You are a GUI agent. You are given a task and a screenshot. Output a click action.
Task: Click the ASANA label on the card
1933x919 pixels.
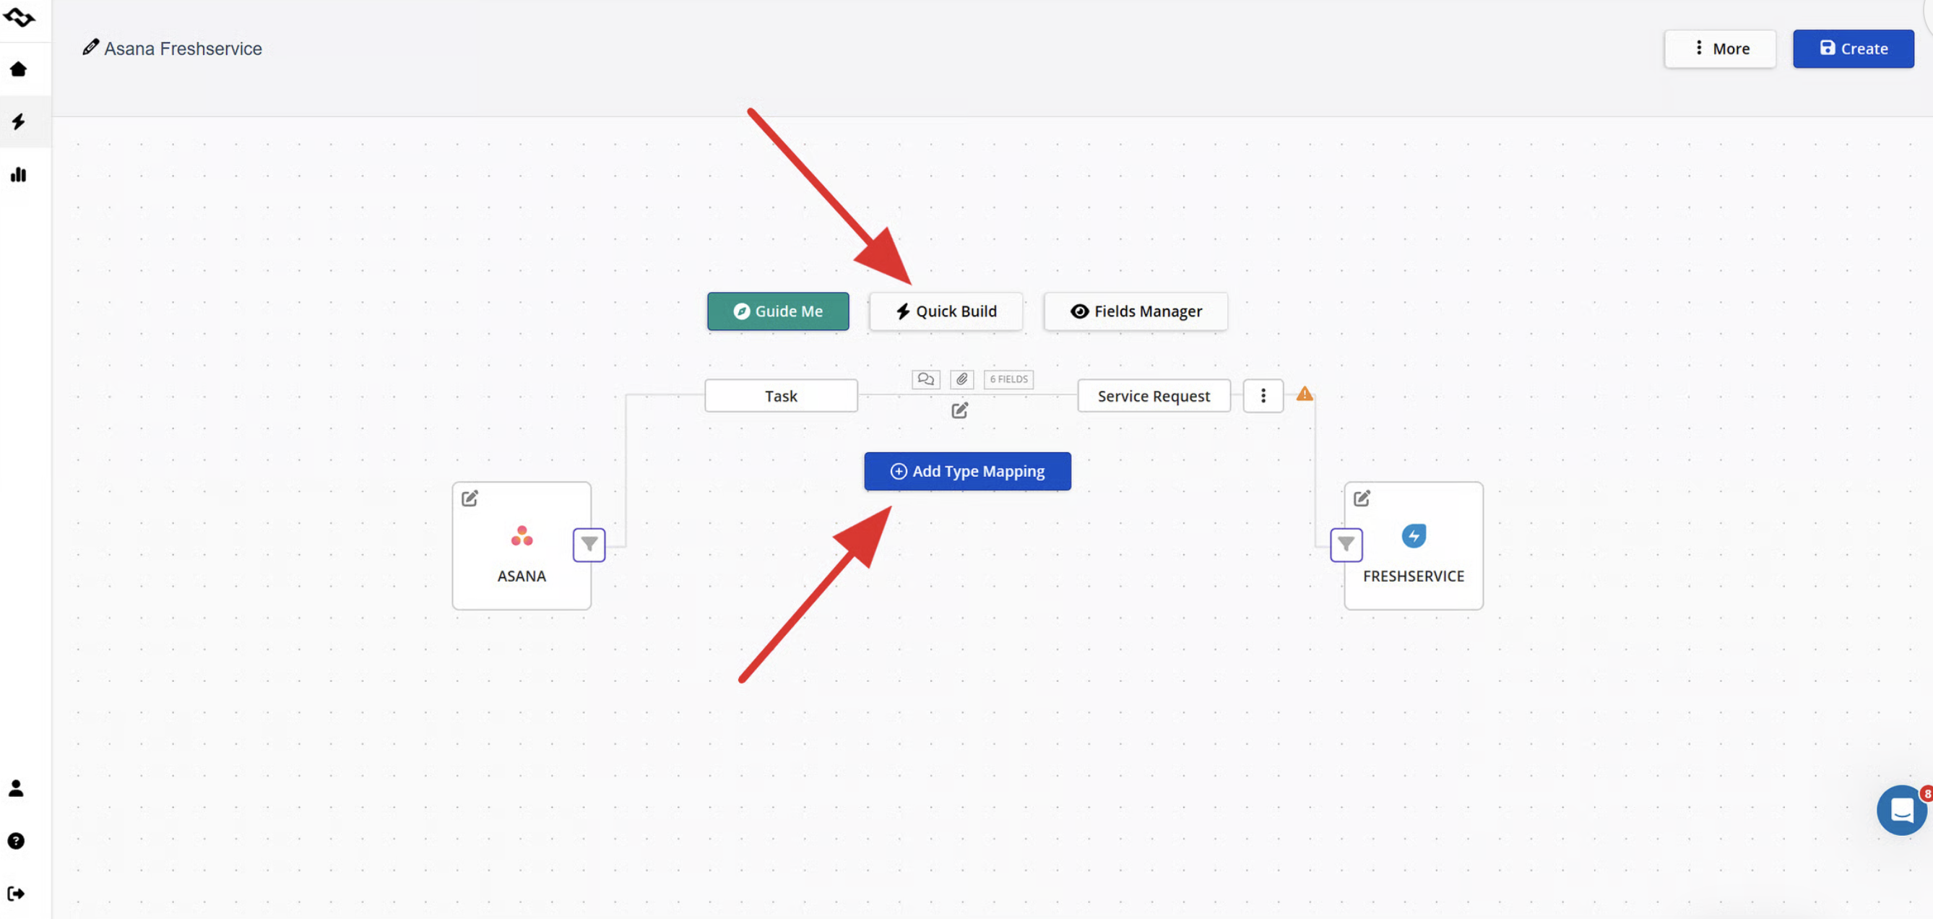click(522, 576)
